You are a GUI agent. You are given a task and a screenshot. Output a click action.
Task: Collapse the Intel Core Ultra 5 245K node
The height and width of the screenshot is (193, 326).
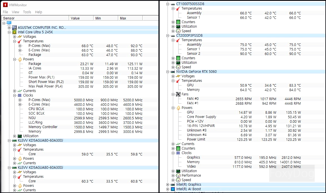pyautogui.click(x=9, y=32)
